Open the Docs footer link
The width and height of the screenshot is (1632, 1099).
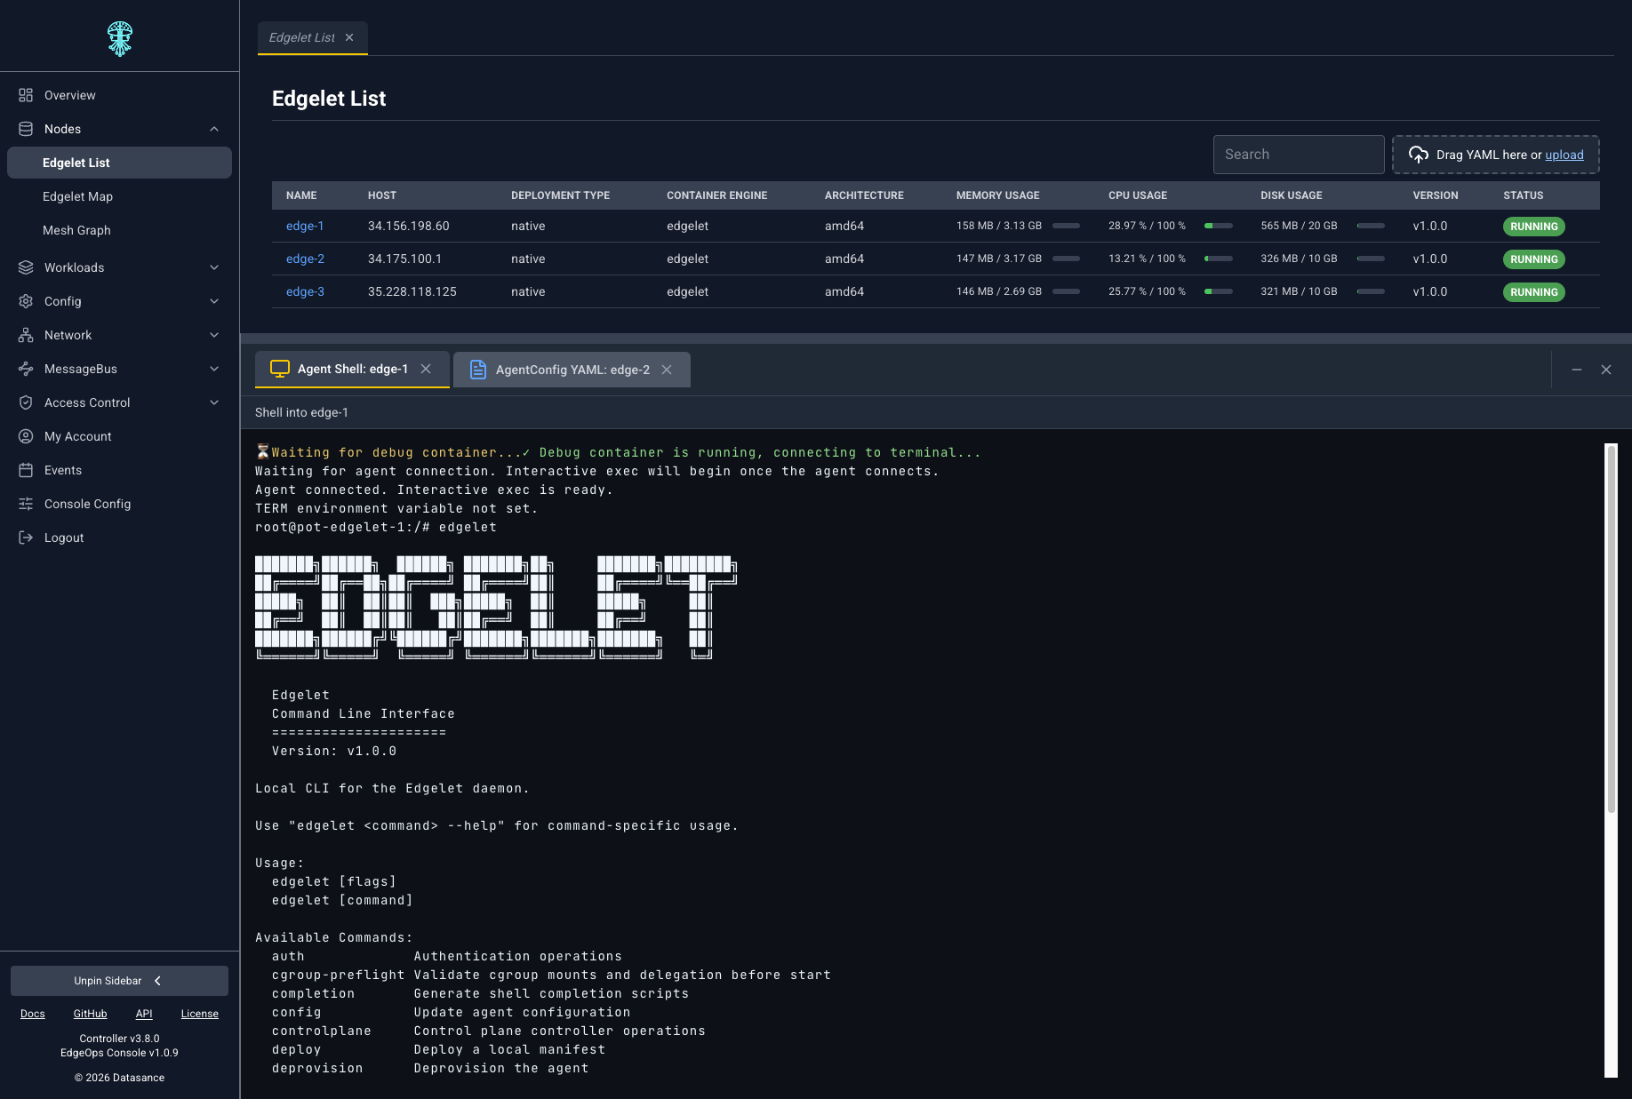(x=33, y=1014)
